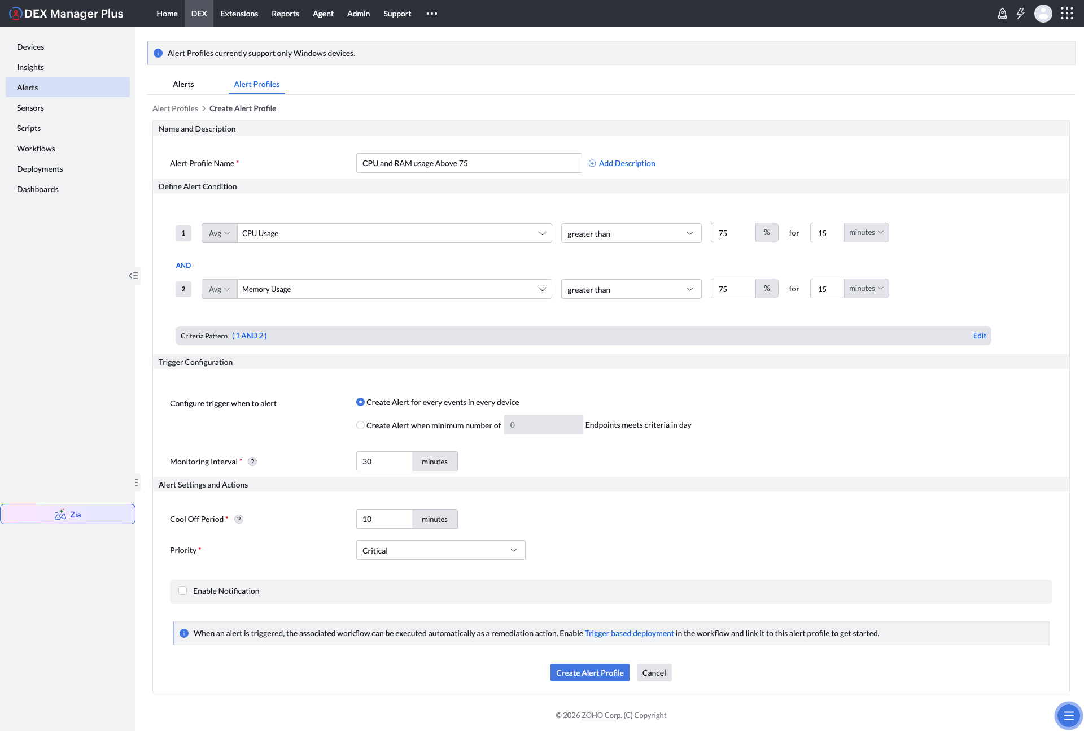This screenshot has width=1084, height=731.
Task: Open the Zia assistant button
Action: (x=68, y=514)
